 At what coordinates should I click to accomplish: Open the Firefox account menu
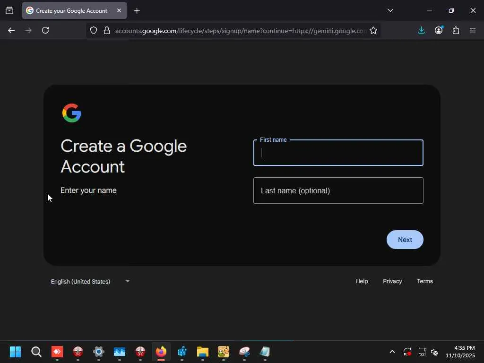pyautogui.click(x=439, y=30)
